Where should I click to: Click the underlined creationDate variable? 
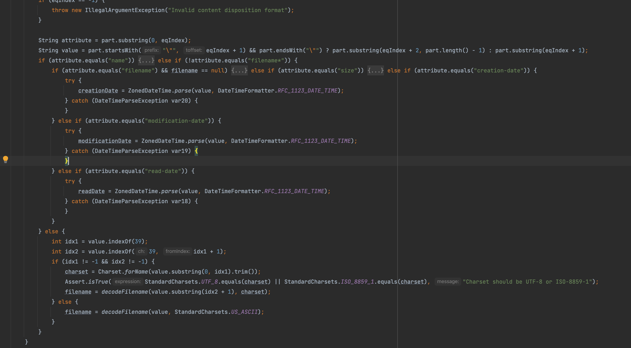pos(98,91)
